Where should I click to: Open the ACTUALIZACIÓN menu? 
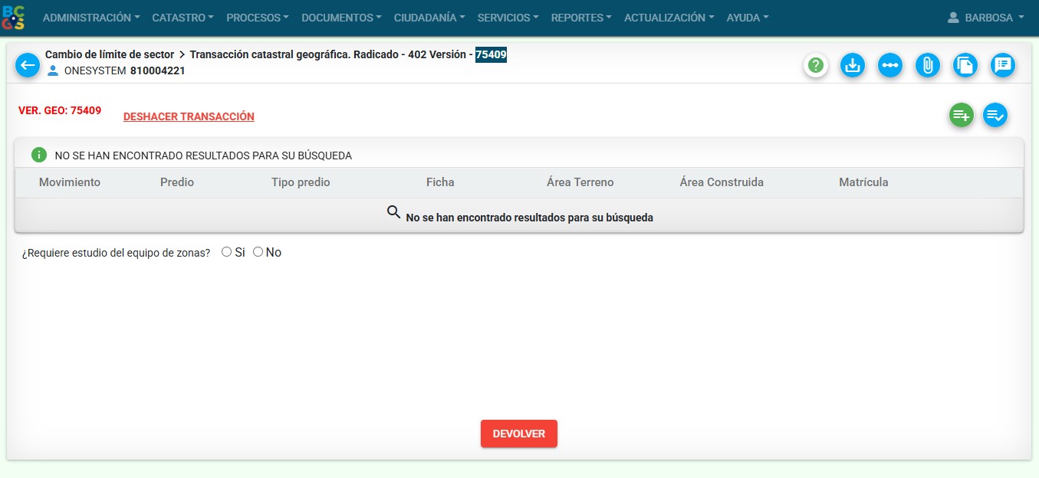669,18
